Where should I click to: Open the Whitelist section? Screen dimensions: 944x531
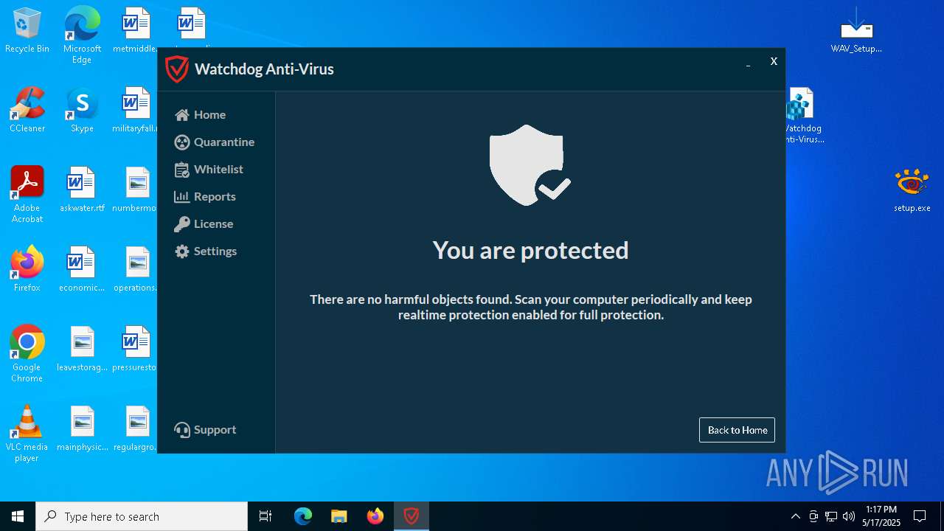pyautogui.click(x=209, y=170)
